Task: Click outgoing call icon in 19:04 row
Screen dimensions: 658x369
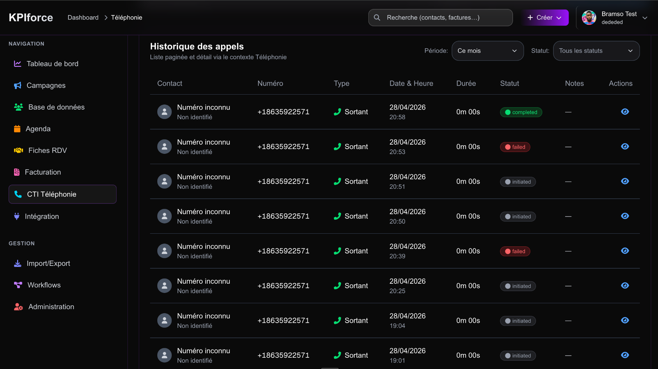Action: [x=337, y=320]
